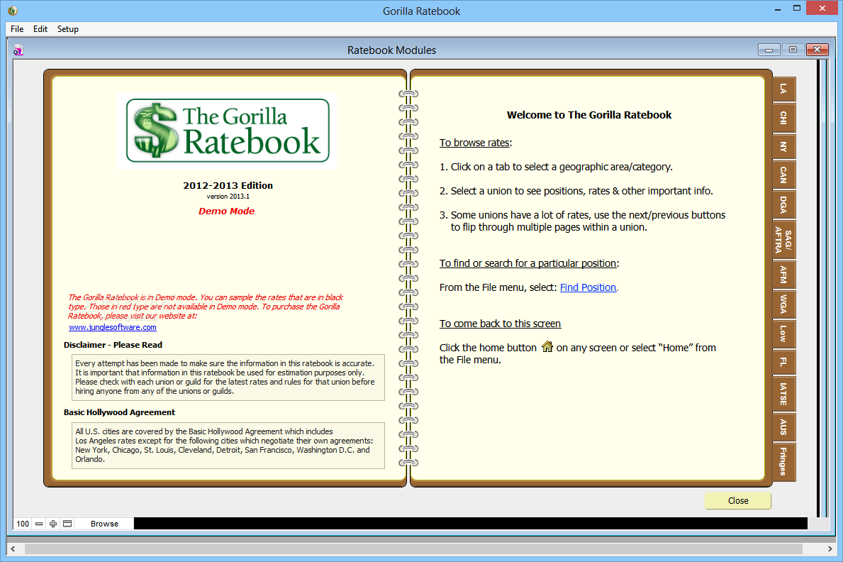Maximize the main Gorilla Ratebook window

[x=797, y=9]
